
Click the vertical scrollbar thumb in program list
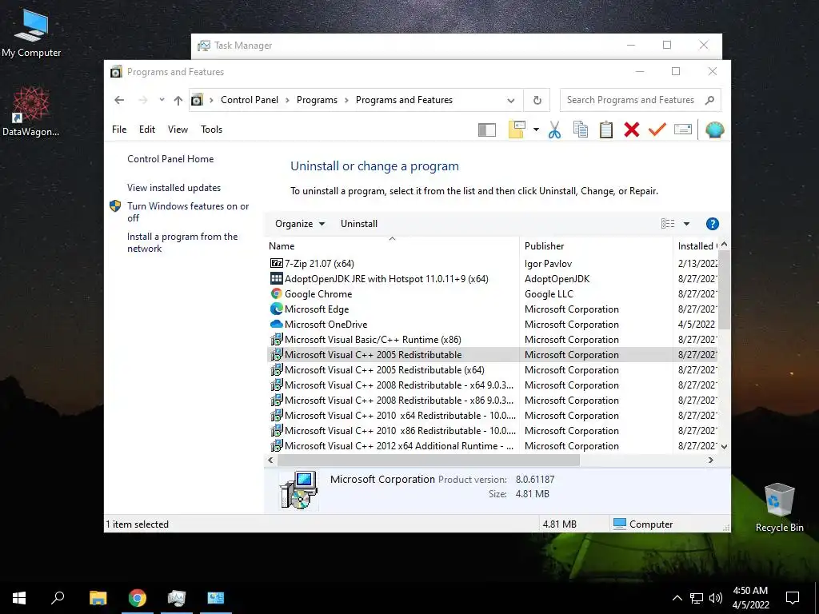[x=723, y=289]
